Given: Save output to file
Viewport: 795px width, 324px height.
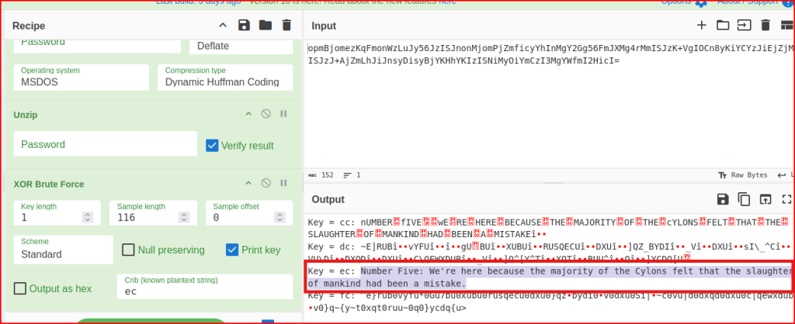Looking at the screenshot, I should click(723, 199).
